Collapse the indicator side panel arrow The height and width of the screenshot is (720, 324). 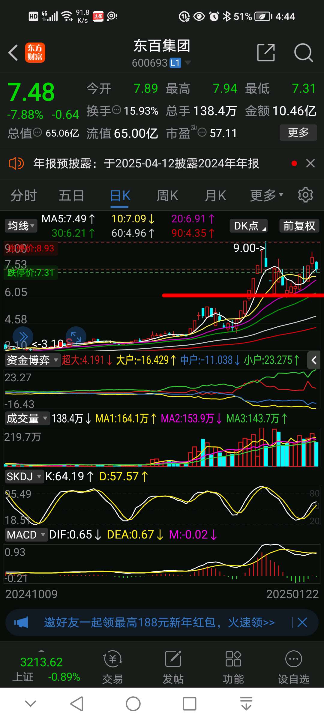tap(314, 360)
